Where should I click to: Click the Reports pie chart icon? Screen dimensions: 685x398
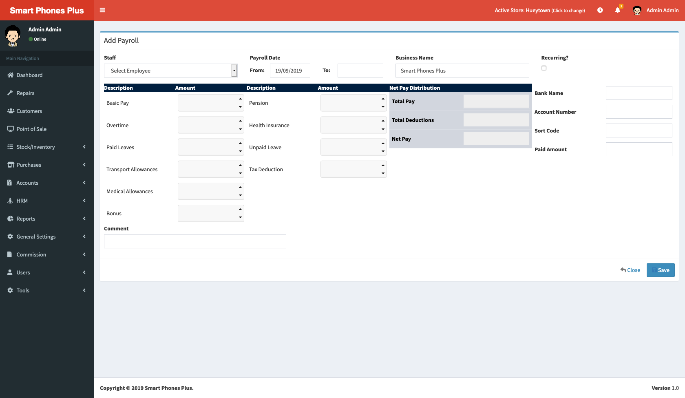point(11,219)
